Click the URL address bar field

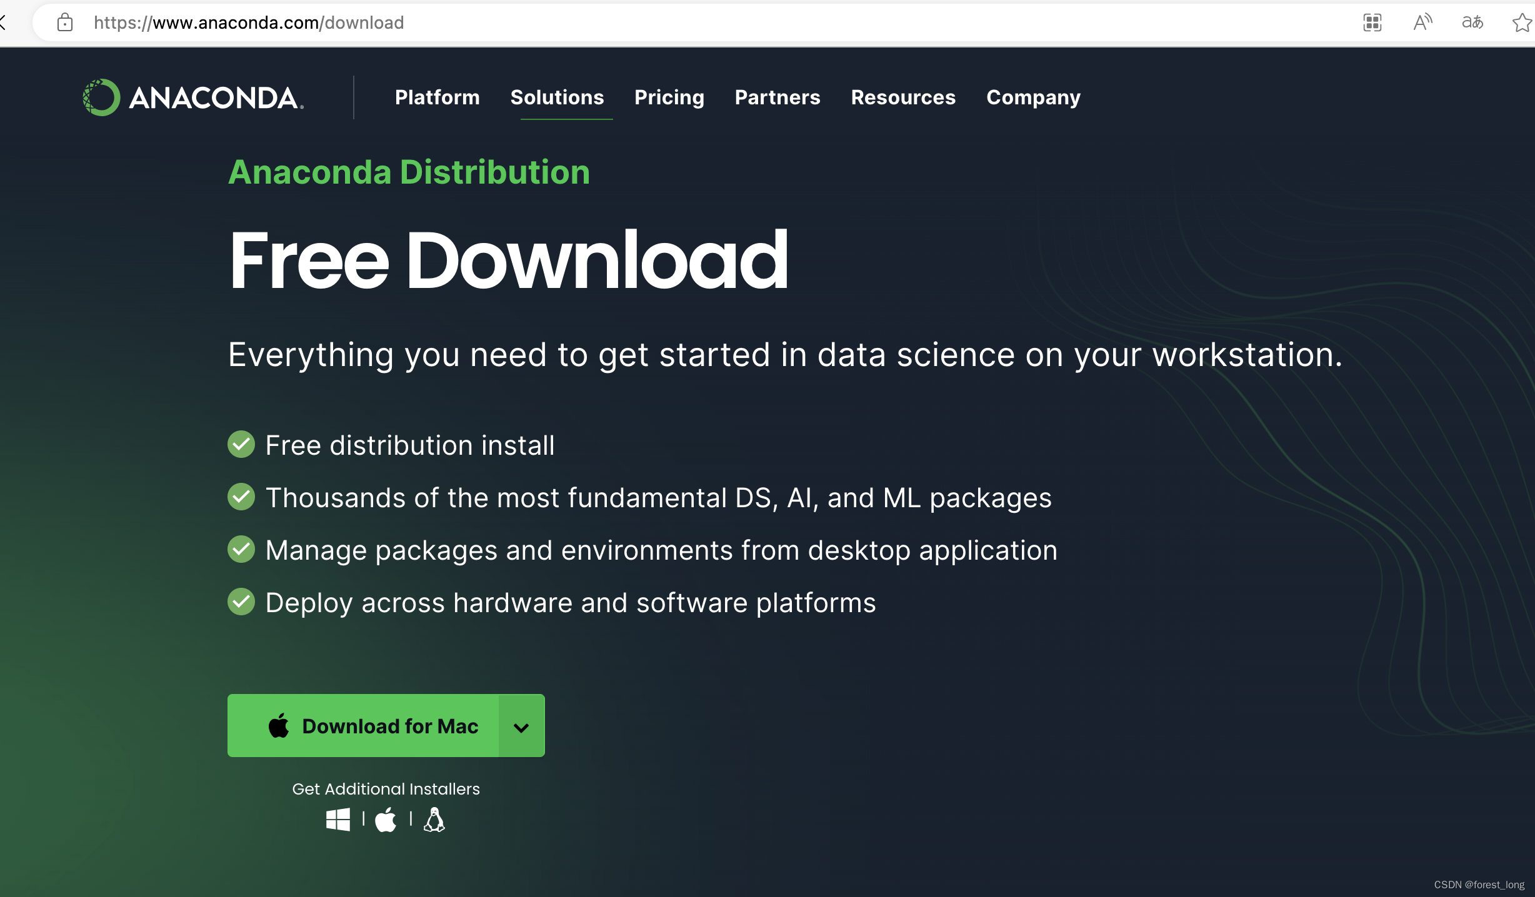562,23
